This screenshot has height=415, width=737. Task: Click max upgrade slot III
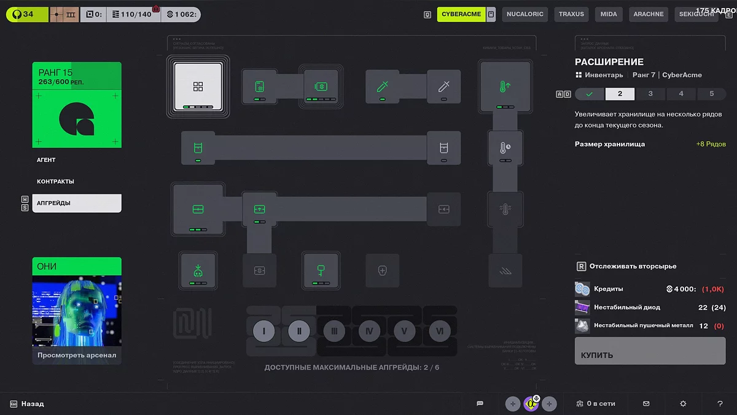(x=334, y=331)
